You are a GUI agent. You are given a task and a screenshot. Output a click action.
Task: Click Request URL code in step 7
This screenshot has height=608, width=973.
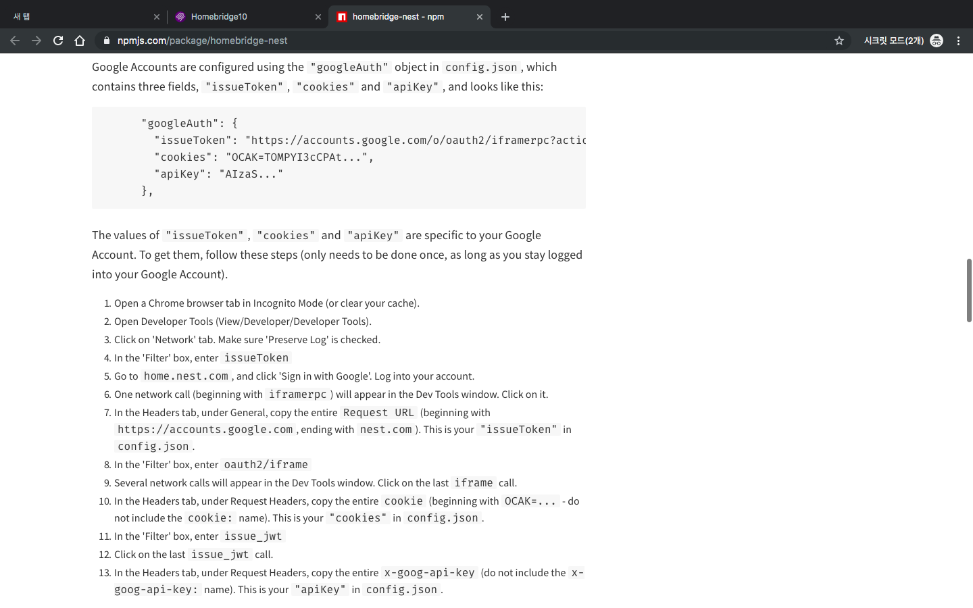[378, 413]
